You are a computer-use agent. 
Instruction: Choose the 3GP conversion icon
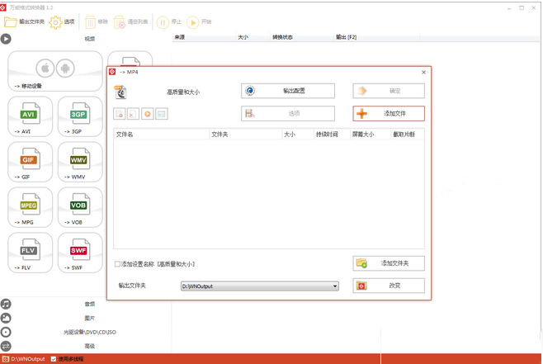coord(80,116)
